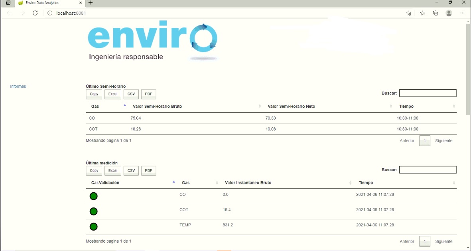Open a new tab with plus button
471x251 pixels.
click(x=91, y=3)
